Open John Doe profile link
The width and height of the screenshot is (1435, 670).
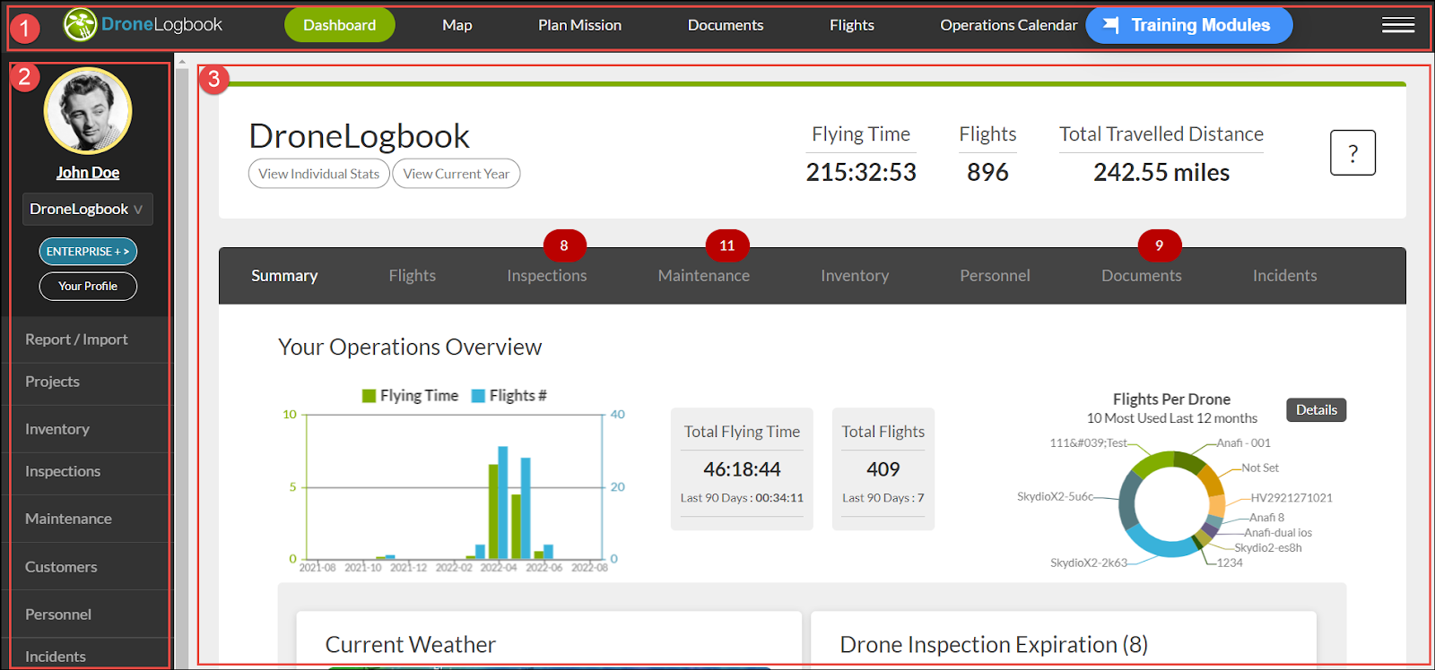(88, 173)
